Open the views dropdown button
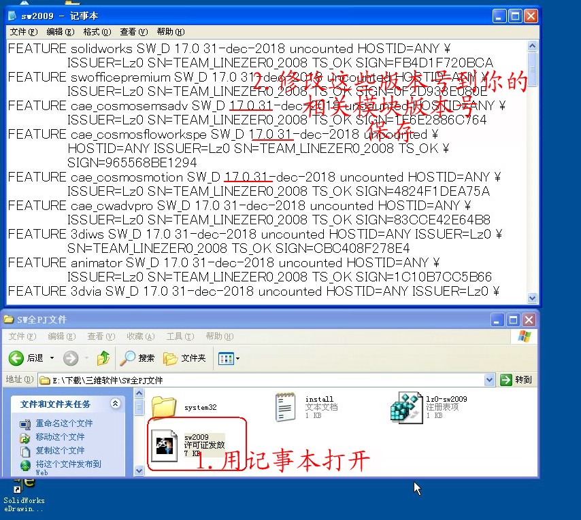 tap(229, 358)
